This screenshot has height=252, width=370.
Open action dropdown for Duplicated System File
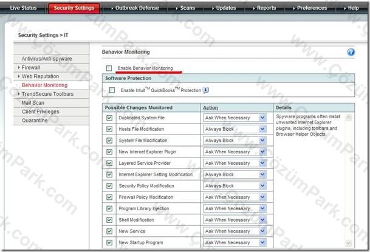[235, 118]
